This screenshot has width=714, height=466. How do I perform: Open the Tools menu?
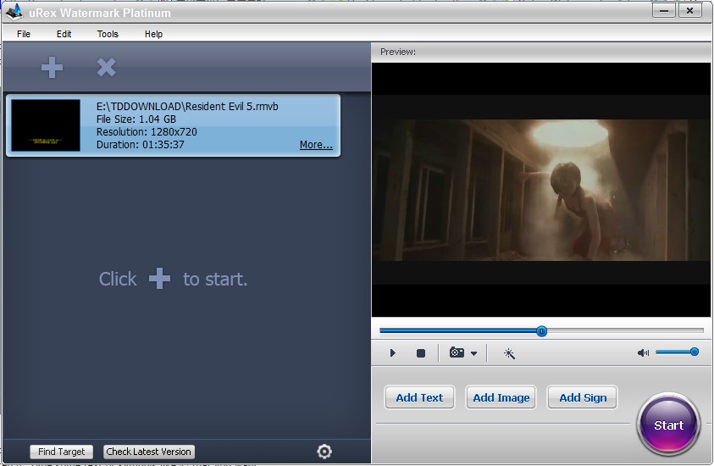[108, 34]
